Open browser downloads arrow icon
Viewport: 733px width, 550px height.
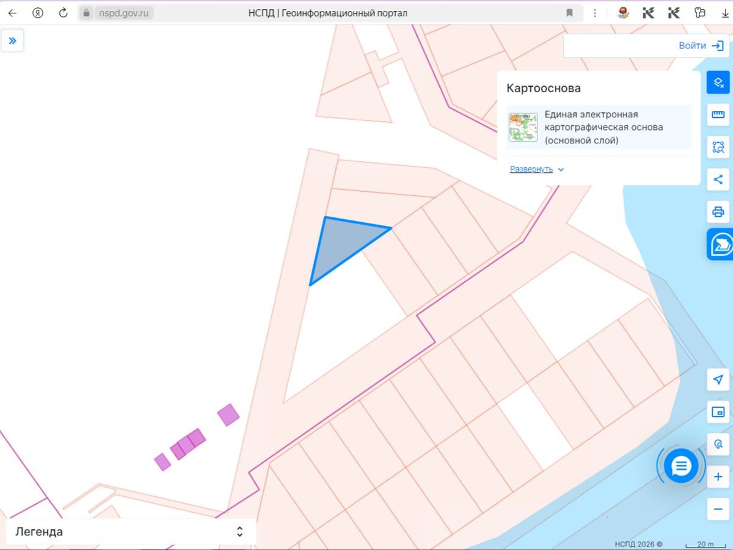pos(725,13)
